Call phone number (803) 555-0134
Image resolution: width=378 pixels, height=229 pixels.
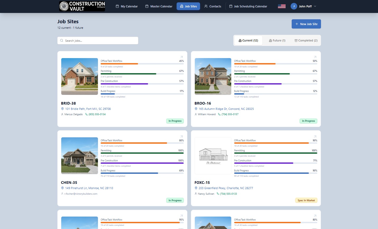pos(97,114)
